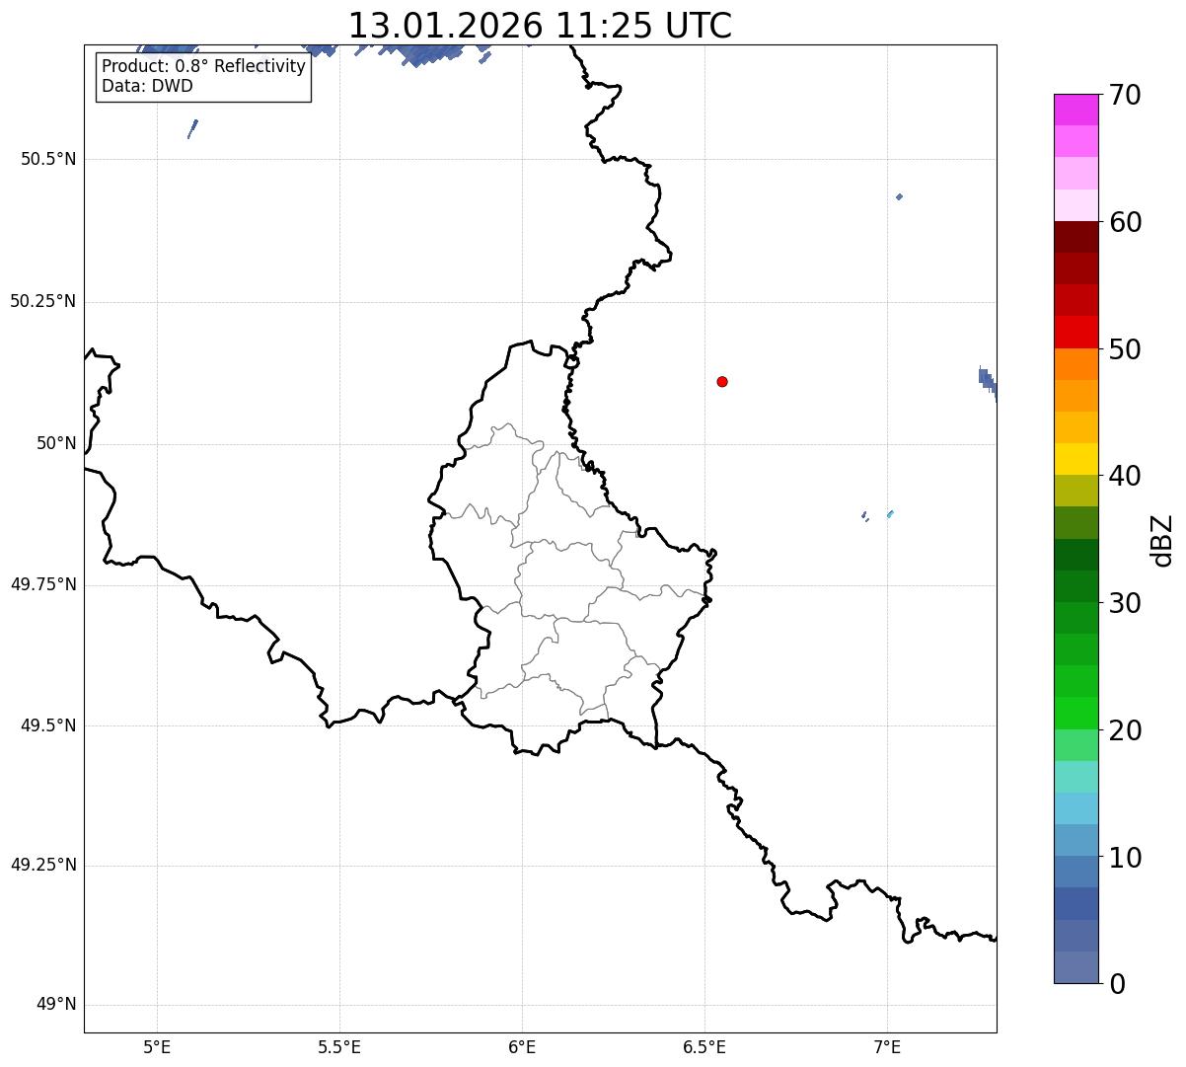Image resolution: width=1186 pixels, height=1067 pixels.
Task: Click the 50.25°N latitude tick label
Action: tap(42, 301)
